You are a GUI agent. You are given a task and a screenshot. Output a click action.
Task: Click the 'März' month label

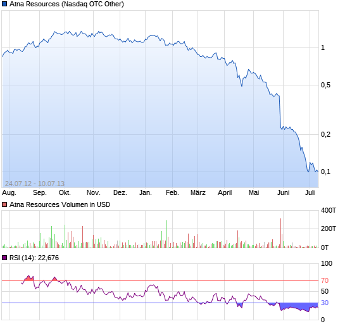click(198, 193)
